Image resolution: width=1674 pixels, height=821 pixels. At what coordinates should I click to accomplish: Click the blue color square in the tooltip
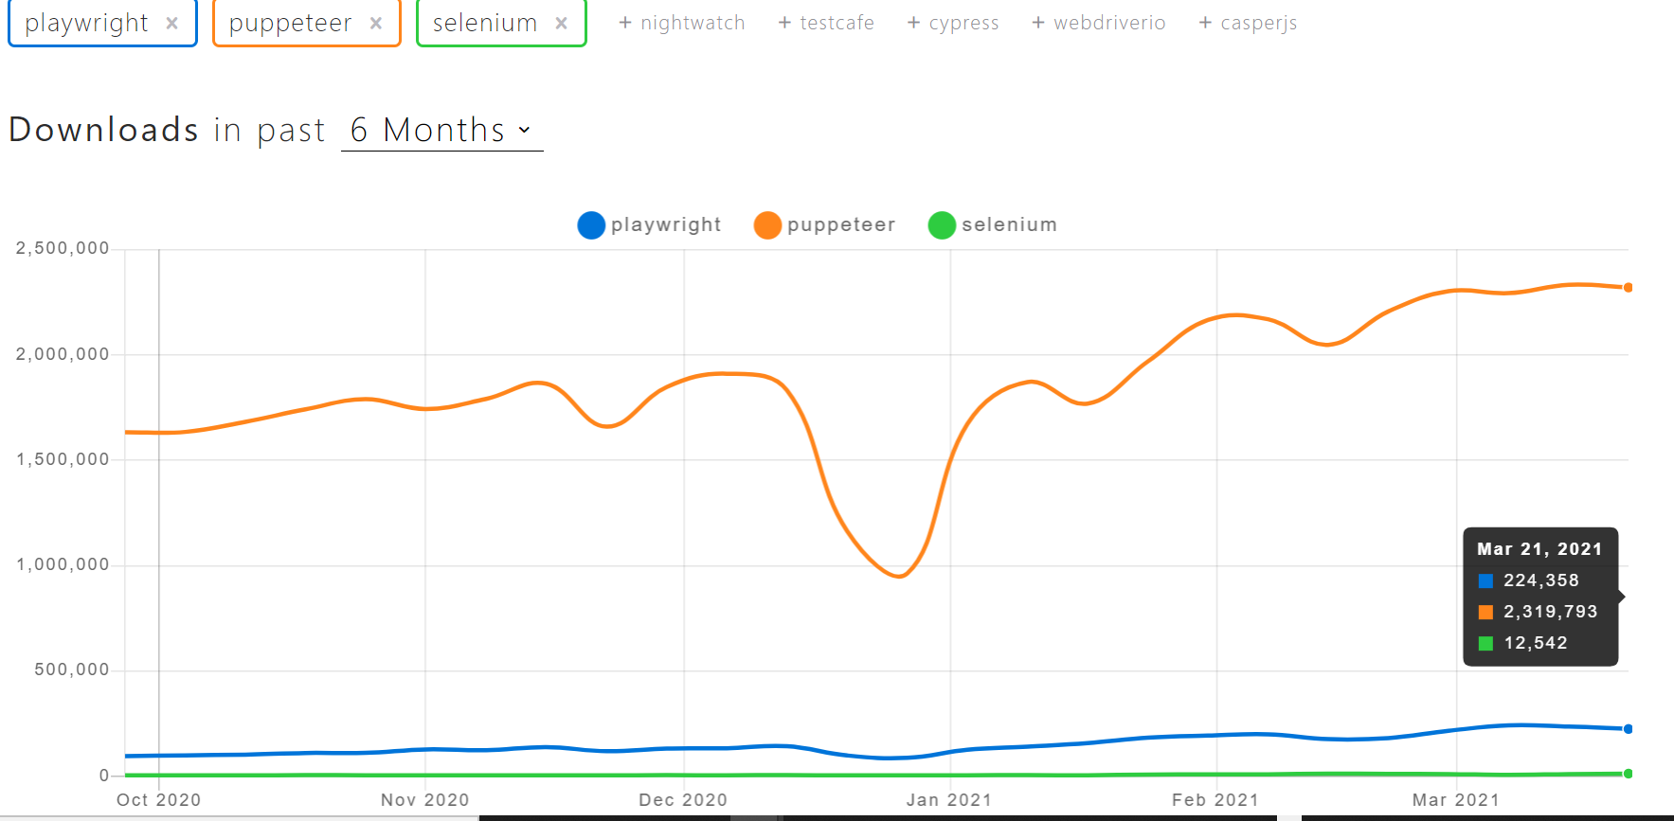coord(1485,580)
